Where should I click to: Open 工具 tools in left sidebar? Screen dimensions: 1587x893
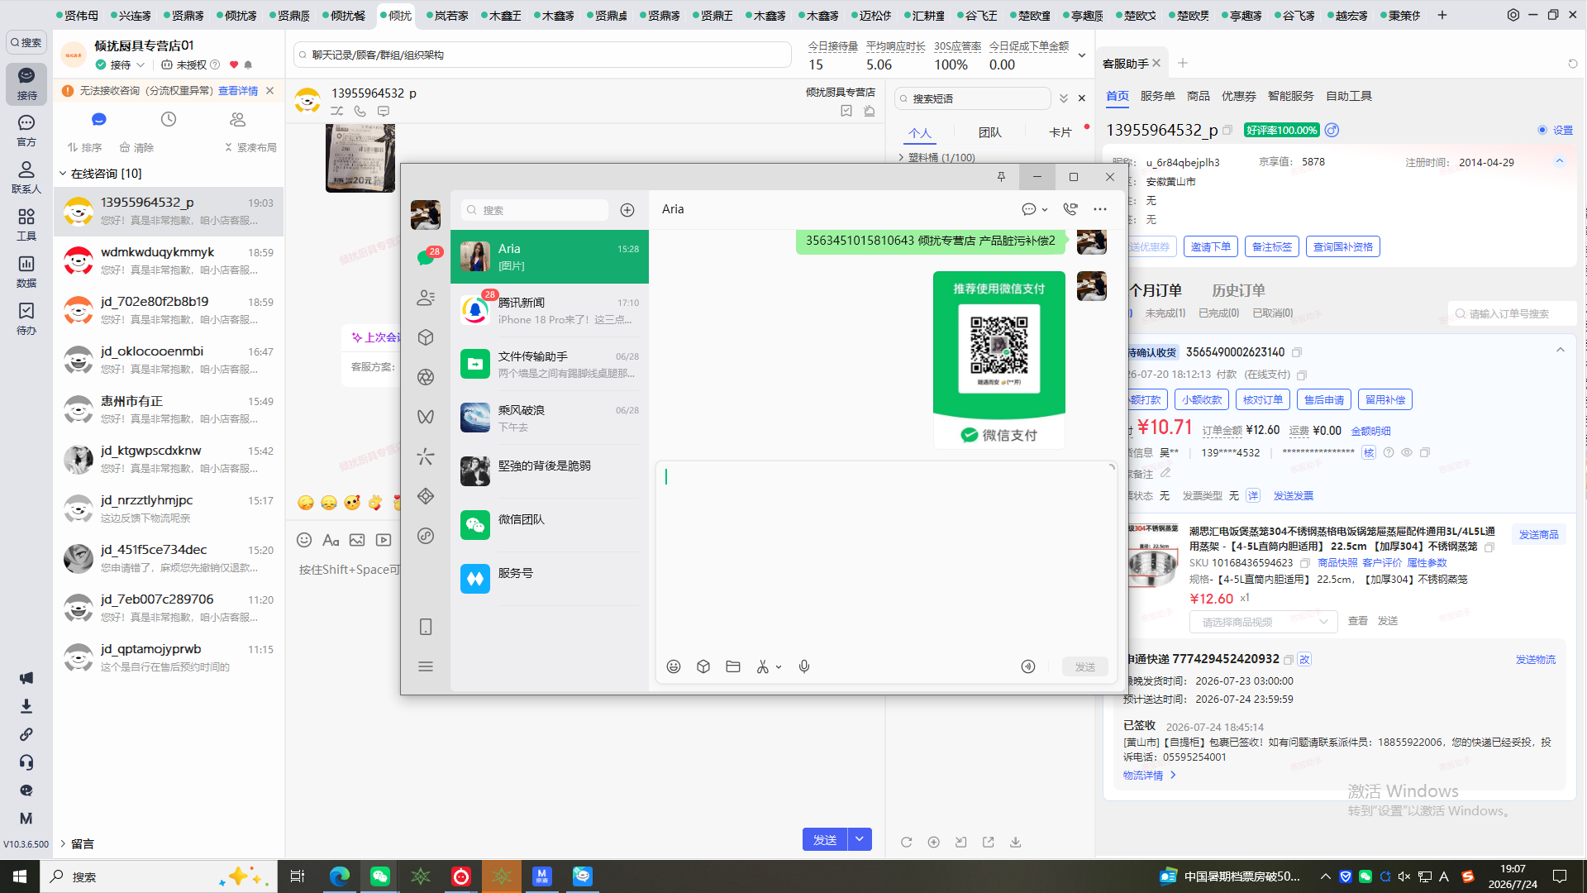click(26, 225)
